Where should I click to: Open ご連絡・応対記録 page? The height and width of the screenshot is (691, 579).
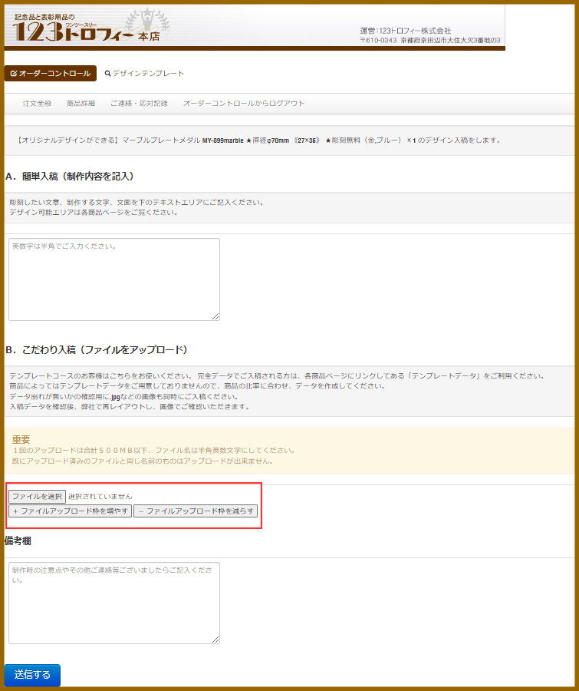coord(139,104)
